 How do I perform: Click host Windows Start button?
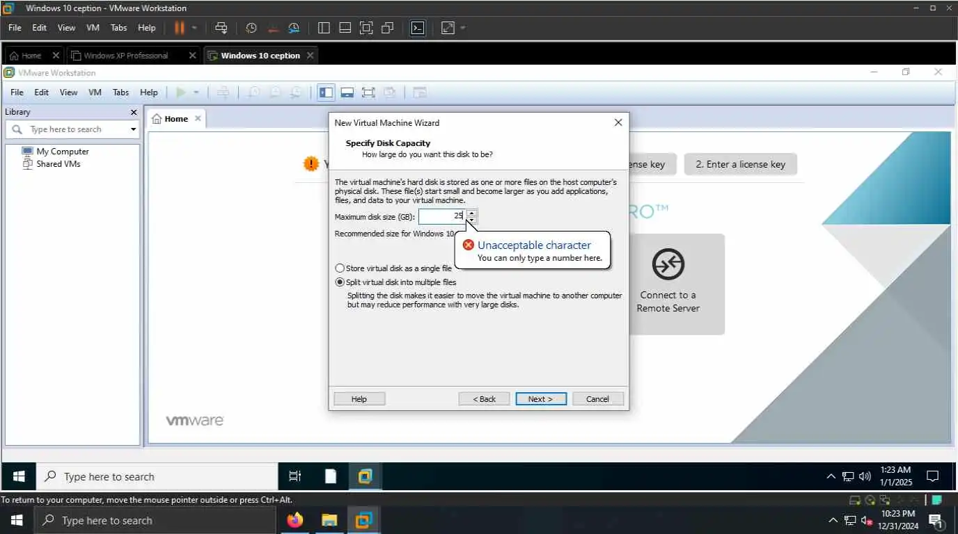(x=17, y=520)
